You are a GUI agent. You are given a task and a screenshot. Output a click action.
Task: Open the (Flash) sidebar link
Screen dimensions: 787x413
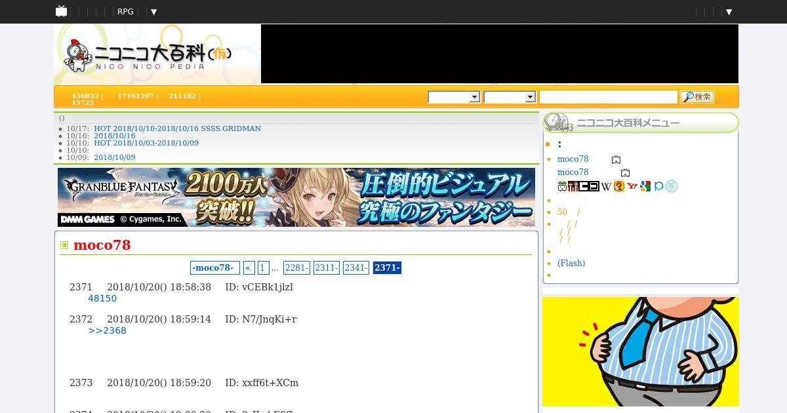click(571, 263)
